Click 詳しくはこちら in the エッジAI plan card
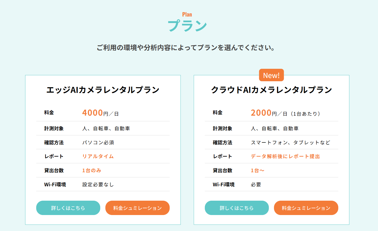378x231 pixels. coord(68,208)
